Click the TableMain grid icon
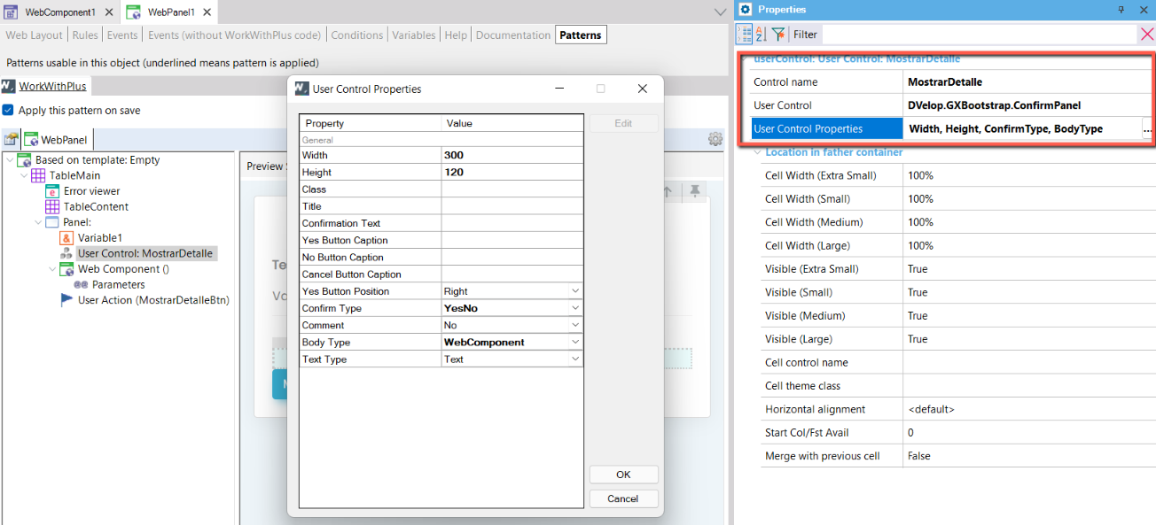Screen dimensions: 1156x525 [x=38, y=175]
